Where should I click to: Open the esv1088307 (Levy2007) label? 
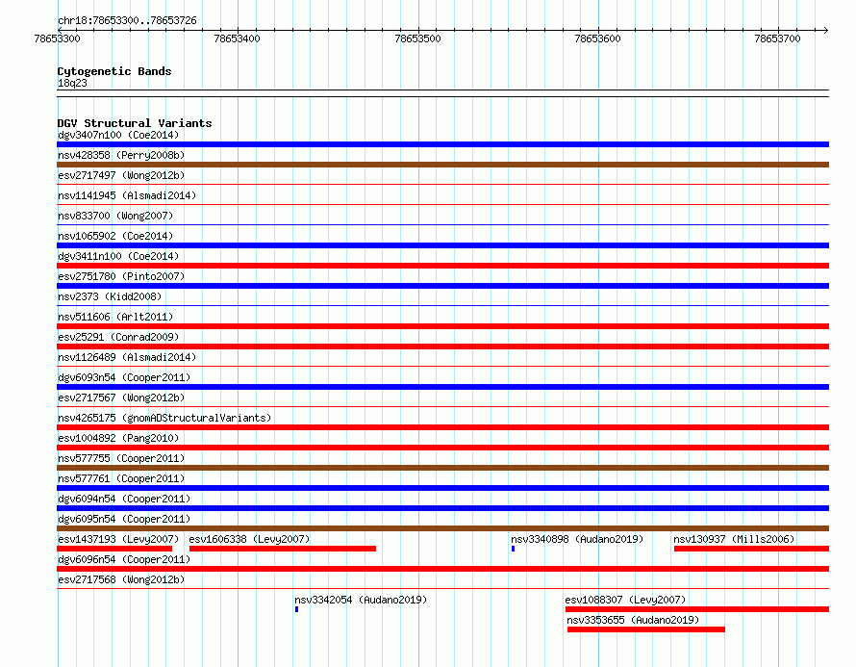click(x=625, y=600)
